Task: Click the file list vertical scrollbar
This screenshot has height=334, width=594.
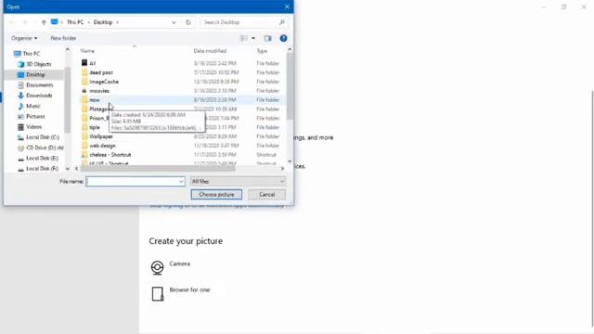Action: [x=290, y=85]
